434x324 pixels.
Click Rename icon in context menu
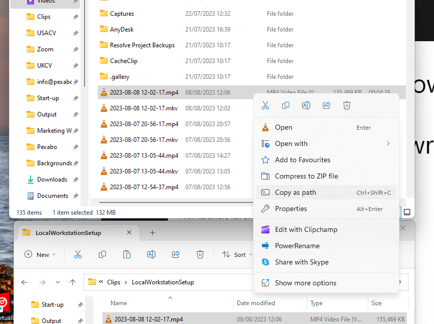tap(306, 105)
